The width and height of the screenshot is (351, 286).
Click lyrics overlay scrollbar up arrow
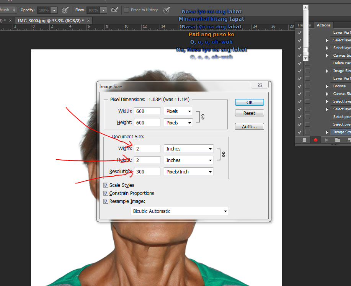[305, 7]
